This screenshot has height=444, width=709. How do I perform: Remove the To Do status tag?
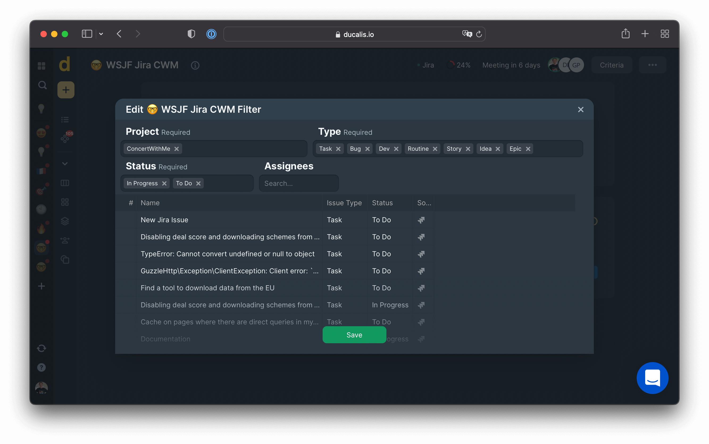pos(199,183)
